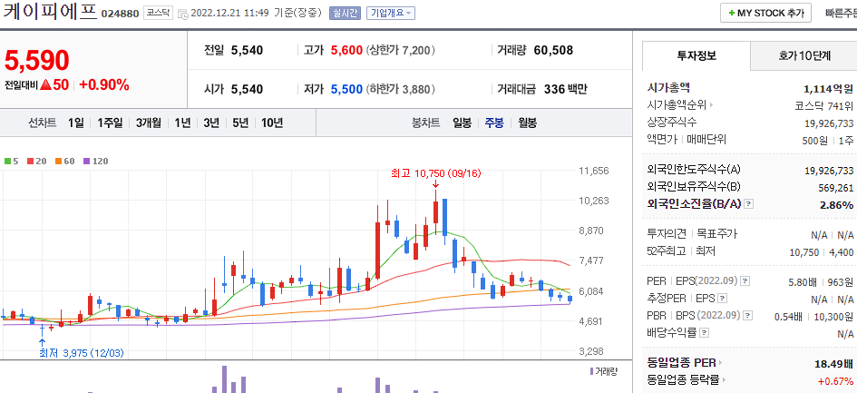Switch to 주봉 weekly candle chart
The width and height of the screenshot is (857, 393).
(x=494, y=123)
